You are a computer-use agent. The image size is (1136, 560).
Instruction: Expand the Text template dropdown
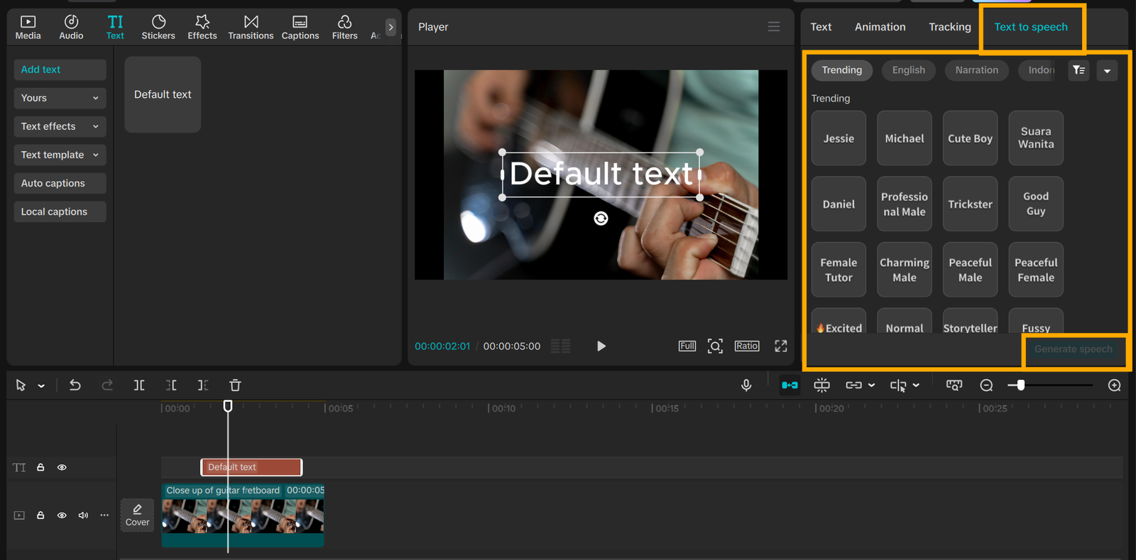click(x=60, y=155)
